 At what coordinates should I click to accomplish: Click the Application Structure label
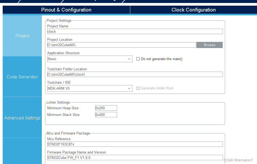tap(63, 53)
